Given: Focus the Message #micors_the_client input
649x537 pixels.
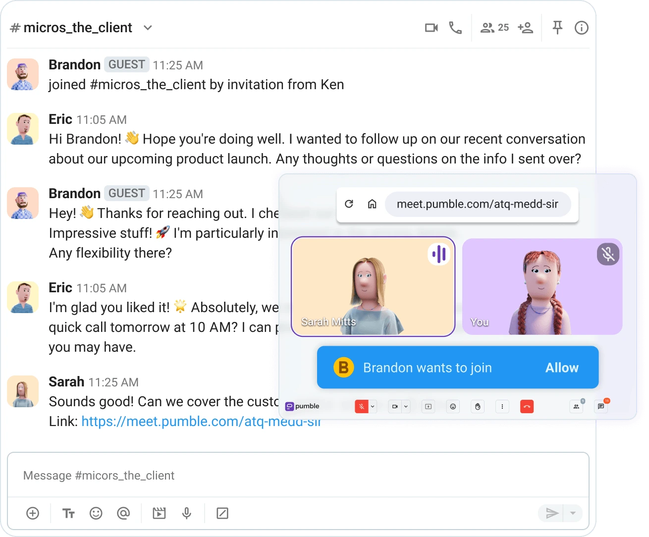Looking at the screenshot, I should coord(298,476).
